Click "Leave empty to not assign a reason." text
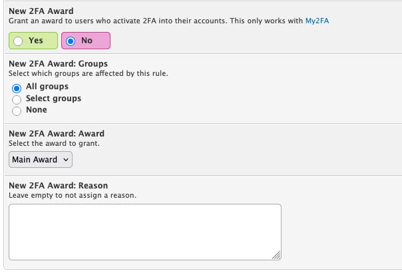The width and height of the screenshot is (402, 279). click(73, 195)
